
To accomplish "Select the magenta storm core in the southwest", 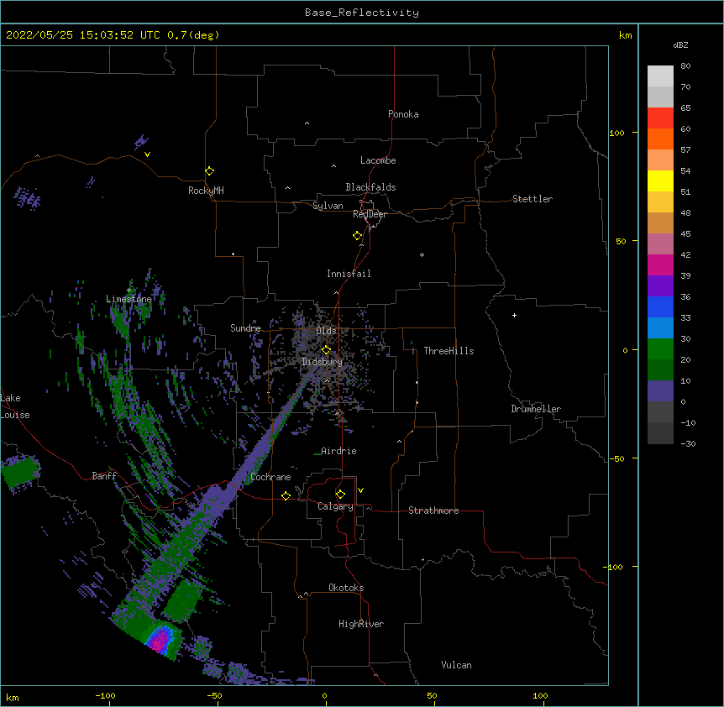I will [x=160, y=641].
